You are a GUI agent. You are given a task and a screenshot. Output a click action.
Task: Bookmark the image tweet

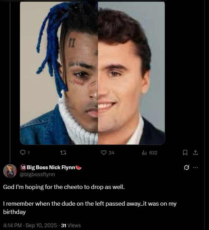click(x=185, y=153)
